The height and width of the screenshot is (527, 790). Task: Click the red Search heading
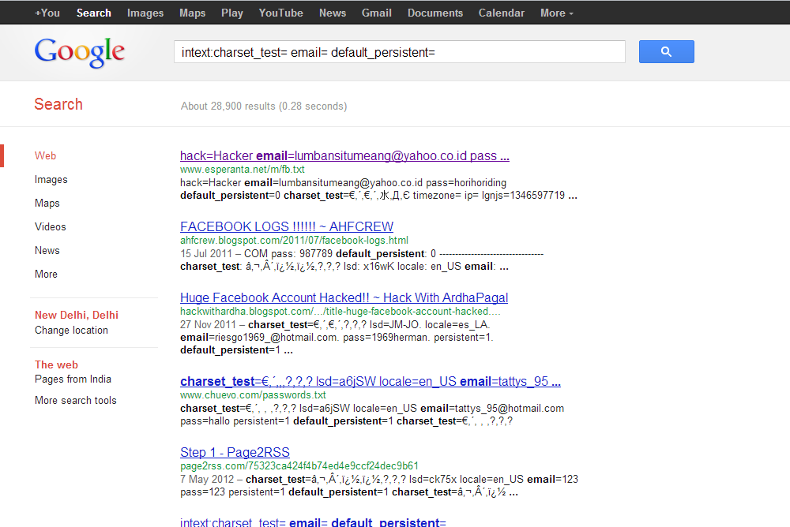(58, 104)
